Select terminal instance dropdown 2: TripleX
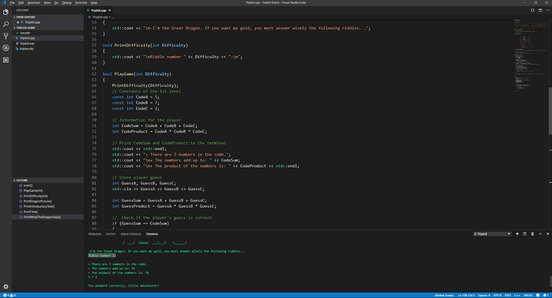 [x=492, y=234]
